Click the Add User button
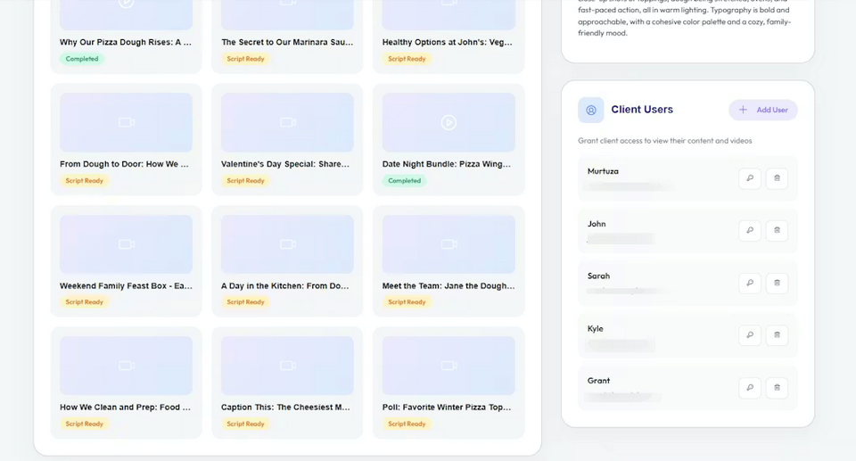This screenshot has height=461, width=856. [763, 110]
